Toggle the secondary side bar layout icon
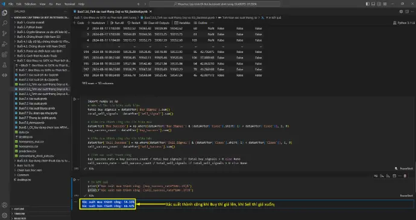 379,4
